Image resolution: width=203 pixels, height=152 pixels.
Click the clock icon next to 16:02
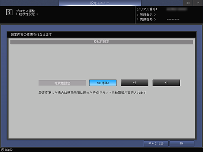(x=2, y=150)
